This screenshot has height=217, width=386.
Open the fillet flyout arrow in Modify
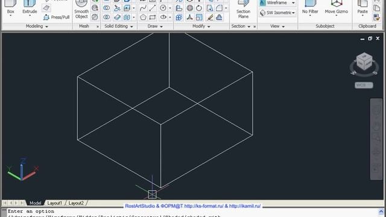tap(226, 8)
